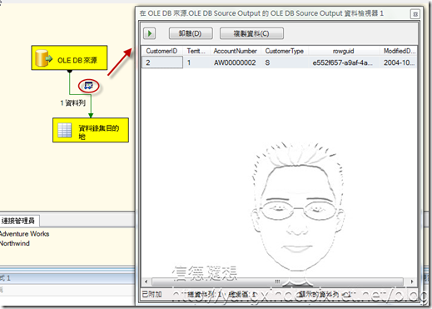Close the data viewer window

point(415,14)
